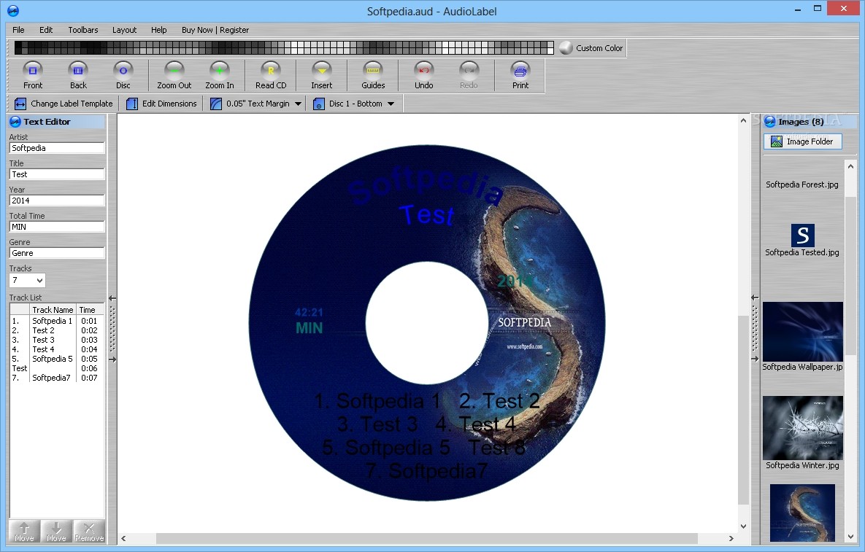Click the Track Name column header

coord(53,310)
